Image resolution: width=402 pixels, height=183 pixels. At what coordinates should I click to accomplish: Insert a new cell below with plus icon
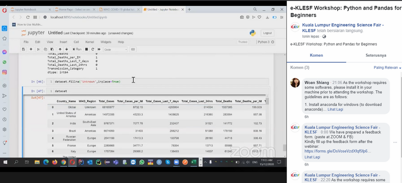coord(31,50)
